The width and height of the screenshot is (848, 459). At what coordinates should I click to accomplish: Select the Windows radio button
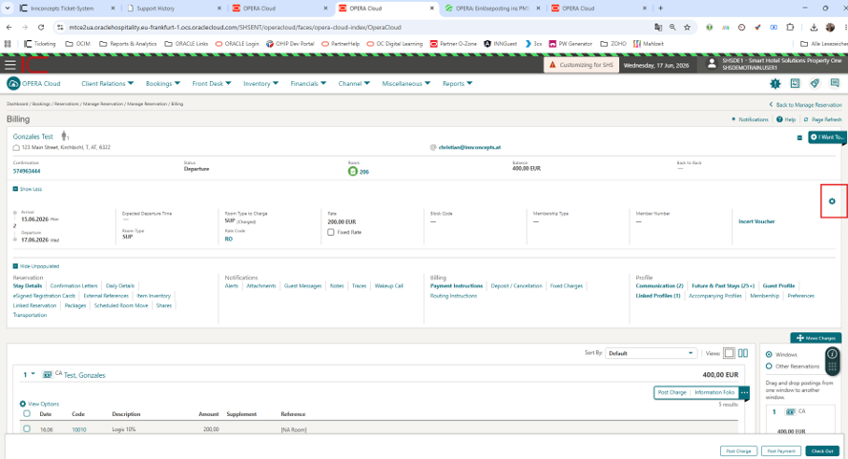pyautogui.click(x=769, y=355)
